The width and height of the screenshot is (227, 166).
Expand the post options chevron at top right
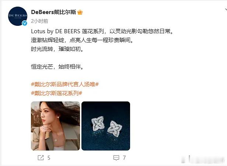pyautogui.click(x=226, y=10)
